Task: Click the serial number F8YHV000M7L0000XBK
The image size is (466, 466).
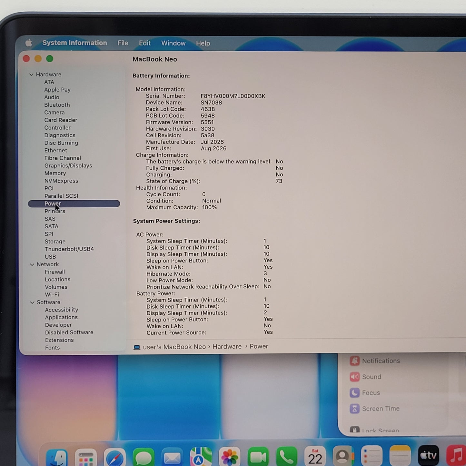Action: (x=233, y=96)
